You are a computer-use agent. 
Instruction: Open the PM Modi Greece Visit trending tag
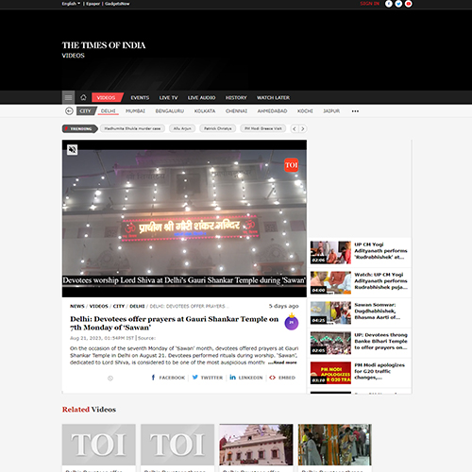pyautogui.click(x=263, y=128)
